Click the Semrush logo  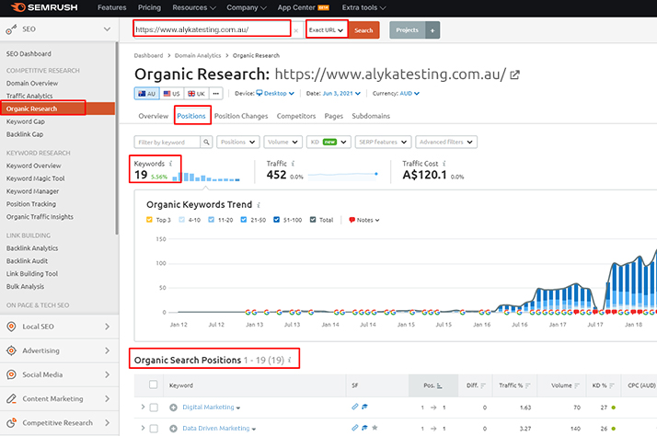coord(44,7)
